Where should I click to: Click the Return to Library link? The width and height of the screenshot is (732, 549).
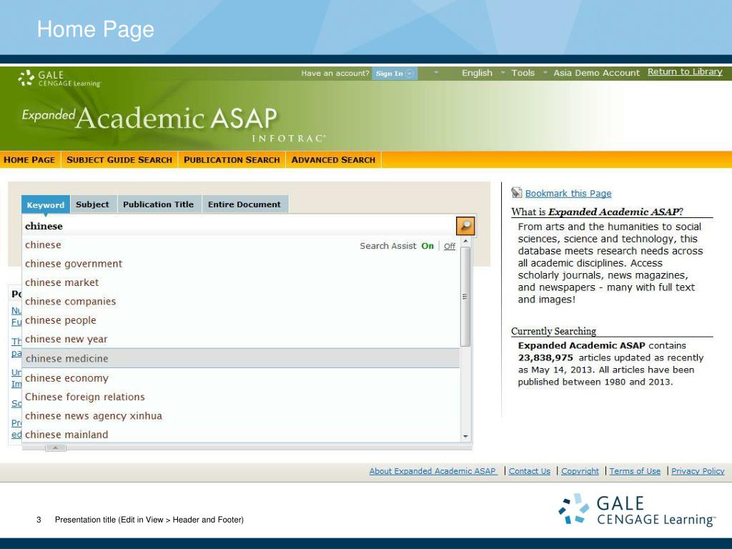click(685, 72)
